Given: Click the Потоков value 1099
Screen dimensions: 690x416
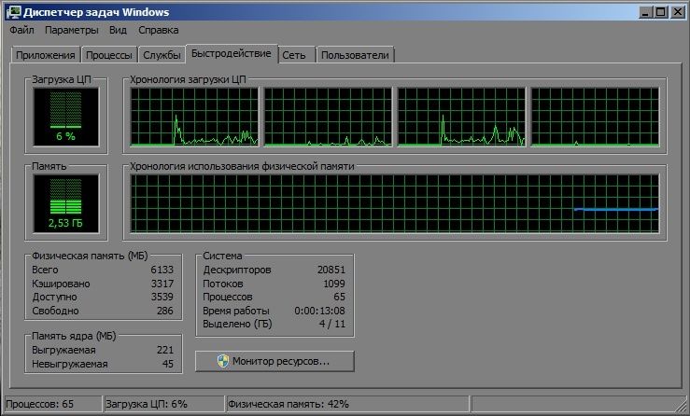Looking at the screenshot, I should click(x=334, y=284).
